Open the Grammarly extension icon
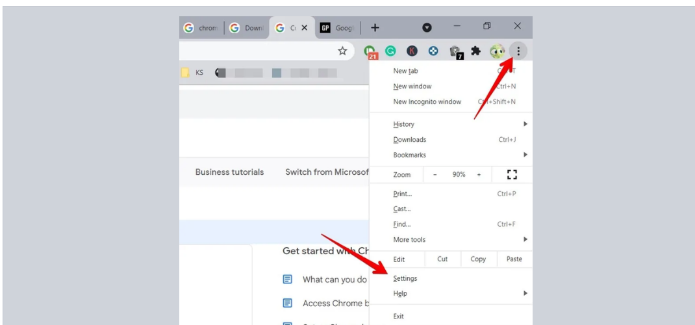695x325 pixels. click(x=391, y=51)
